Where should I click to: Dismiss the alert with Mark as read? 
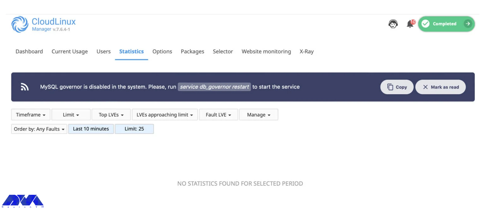(x=440, y=87)
